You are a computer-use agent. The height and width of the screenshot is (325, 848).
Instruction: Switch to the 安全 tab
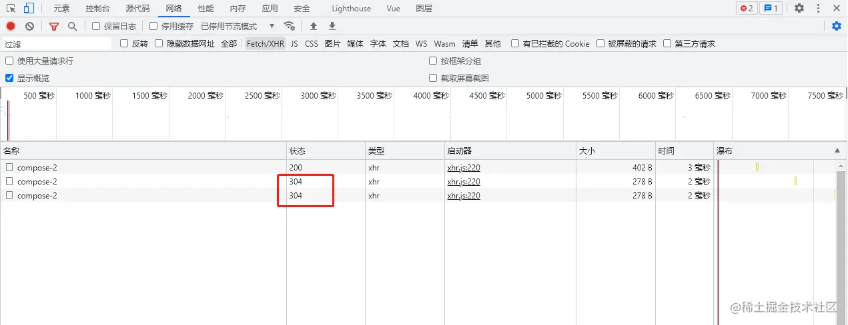pos(302,9)
